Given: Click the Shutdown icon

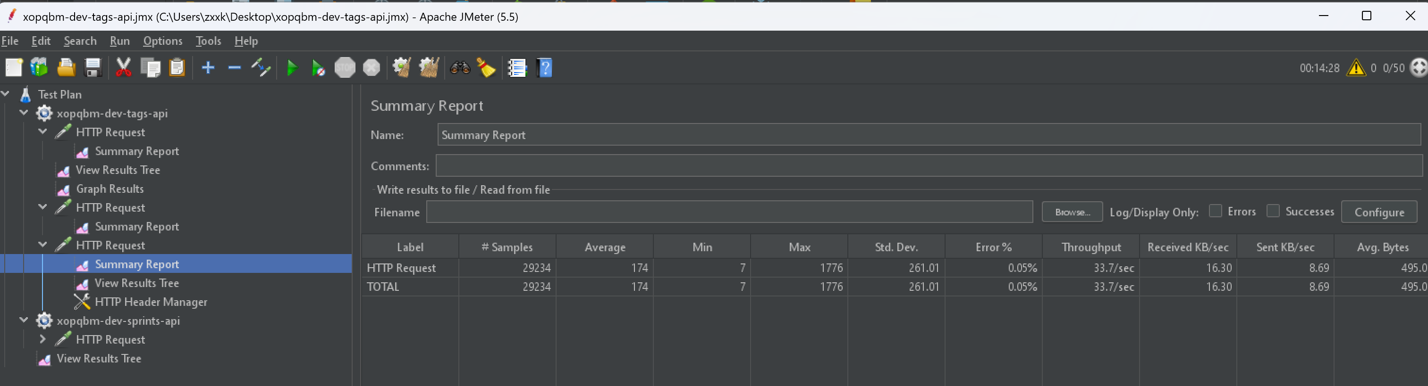Looking at the screenshot, I should 372,68.
